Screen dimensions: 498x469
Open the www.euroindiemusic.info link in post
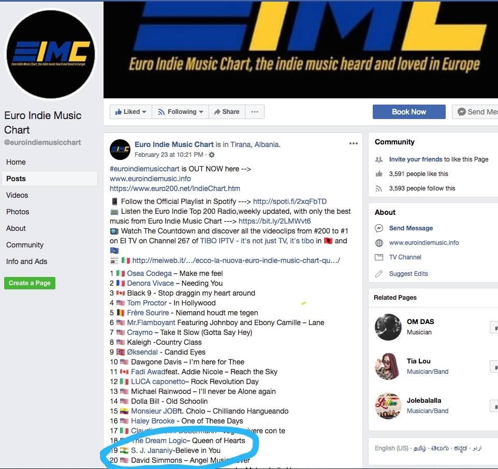click(x=150, y=179)
